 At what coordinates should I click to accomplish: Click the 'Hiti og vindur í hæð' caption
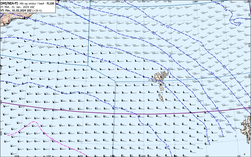32,4
